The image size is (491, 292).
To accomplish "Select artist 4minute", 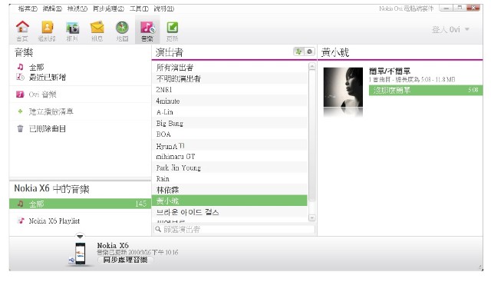I will (229, 101).
